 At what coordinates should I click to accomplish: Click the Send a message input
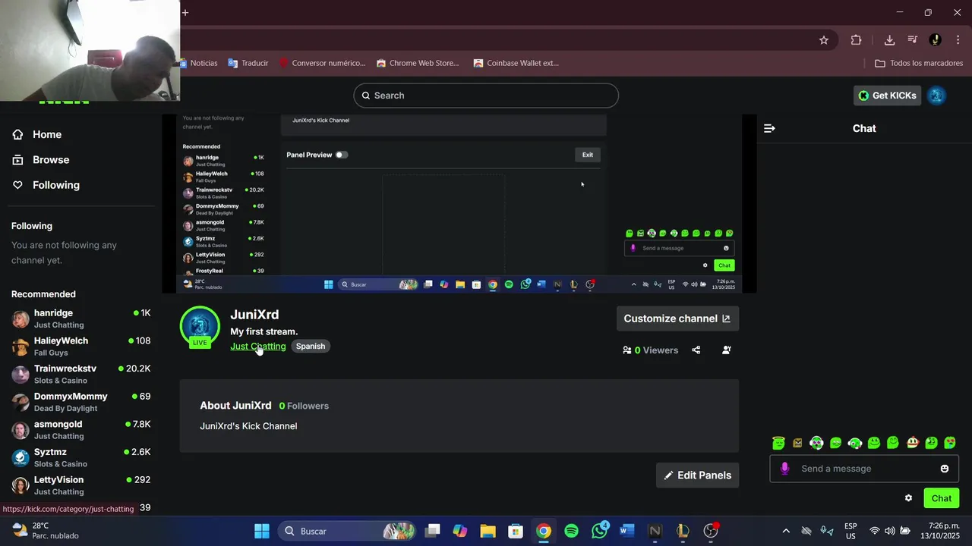865,469
